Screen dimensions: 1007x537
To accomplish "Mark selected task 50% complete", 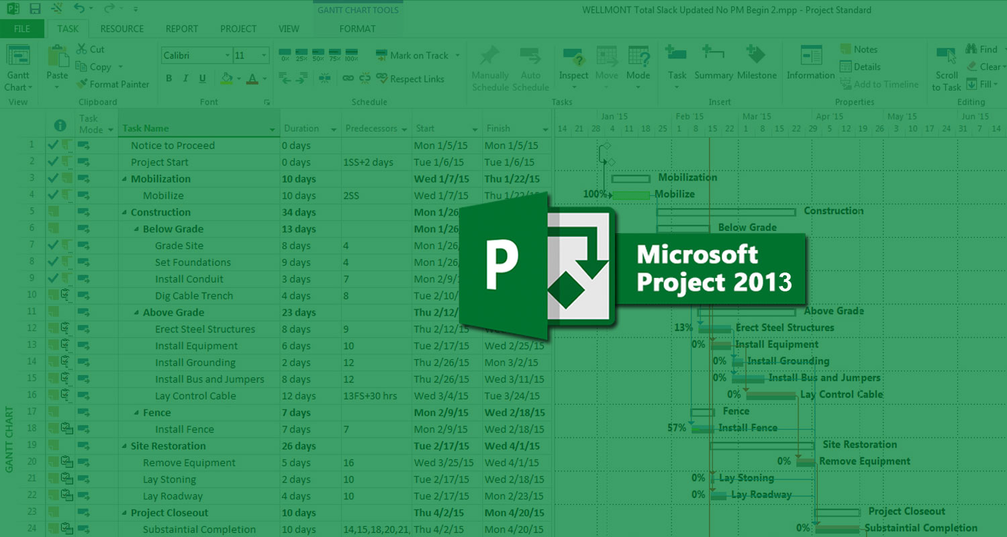I will [x=318, y=55].
